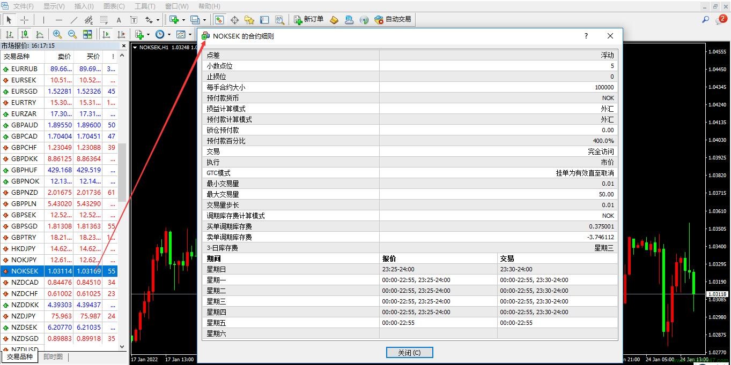Create a new chart window
Image resolution: width=731 pixels, height=365 pixels.
tap(174, 20)
